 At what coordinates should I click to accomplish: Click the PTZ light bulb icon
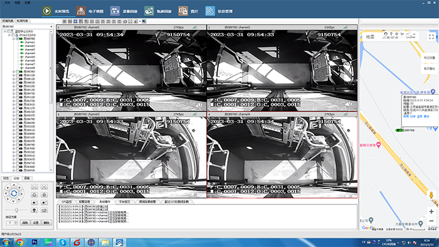tap(34, 210)
